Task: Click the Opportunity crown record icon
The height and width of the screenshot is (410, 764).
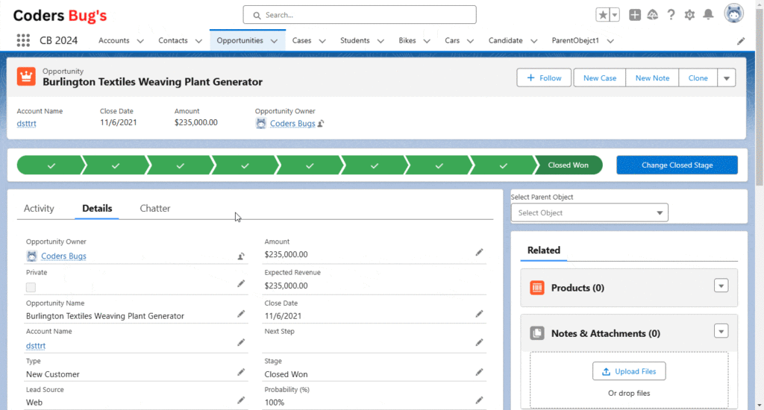Action: [26, 77]
